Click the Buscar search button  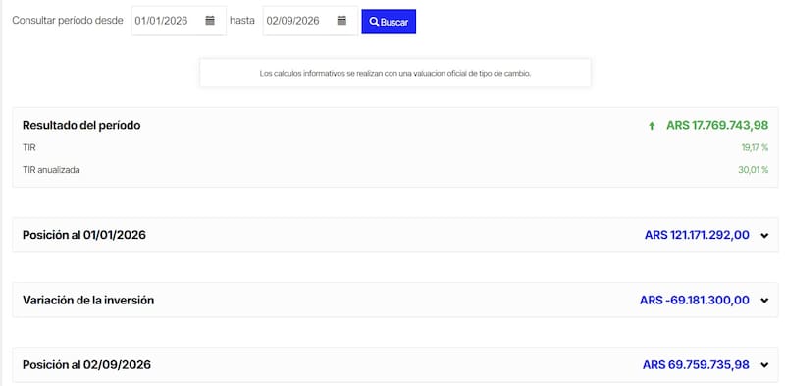point(389,22)
